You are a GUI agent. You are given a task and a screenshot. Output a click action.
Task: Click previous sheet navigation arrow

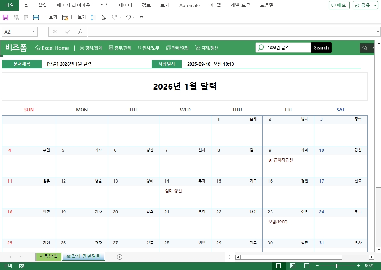[10, 257]
